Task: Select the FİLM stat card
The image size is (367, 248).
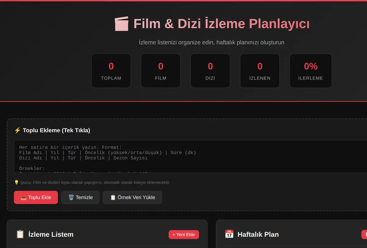Action: point(161,71)
